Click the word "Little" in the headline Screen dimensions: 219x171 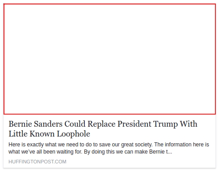click(18, 134)
